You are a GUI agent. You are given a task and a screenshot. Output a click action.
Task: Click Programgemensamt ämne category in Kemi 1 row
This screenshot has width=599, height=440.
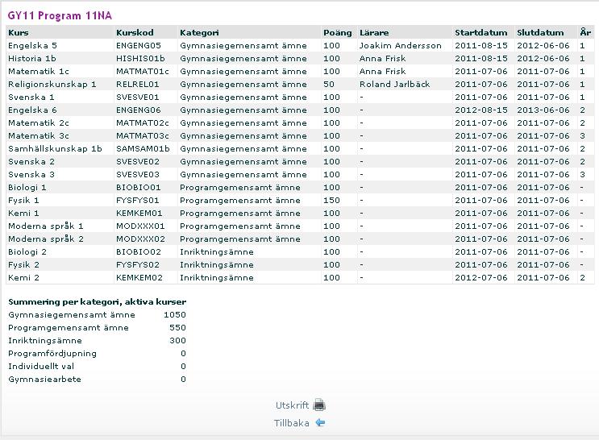pos(240,213)
